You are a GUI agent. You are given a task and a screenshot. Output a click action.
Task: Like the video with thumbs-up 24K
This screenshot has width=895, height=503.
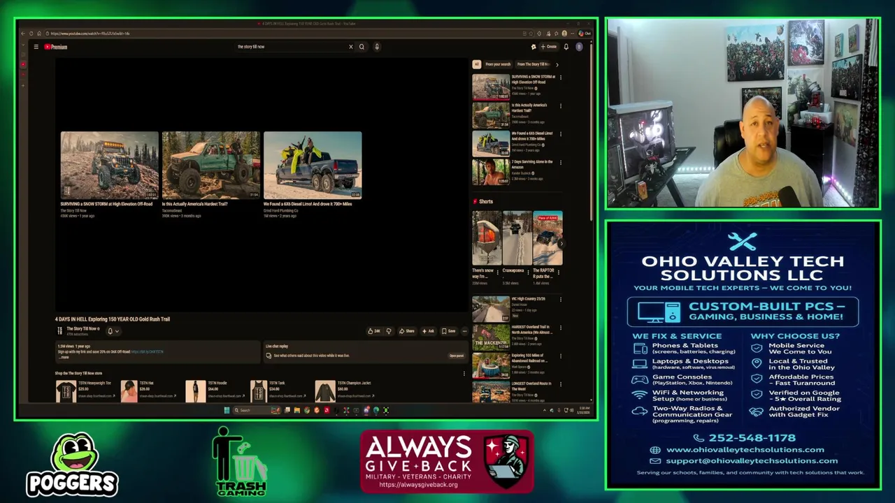coord(374,331)
